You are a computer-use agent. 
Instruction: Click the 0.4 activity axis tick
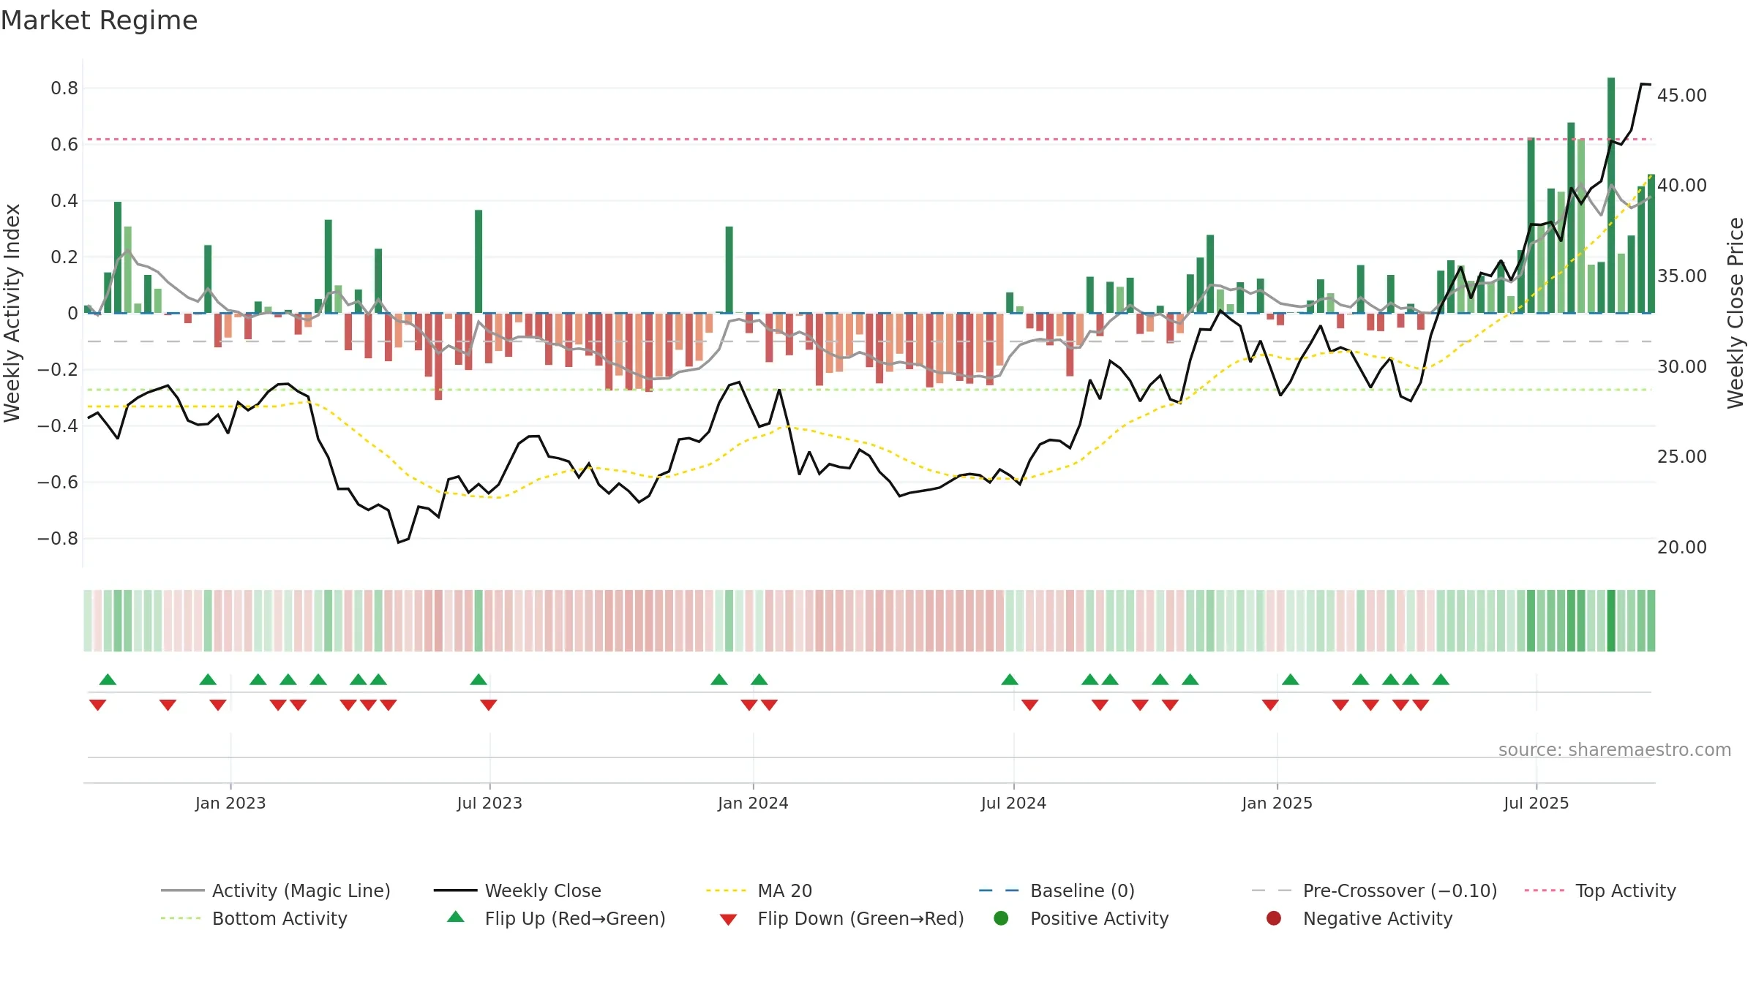(64, 200)
